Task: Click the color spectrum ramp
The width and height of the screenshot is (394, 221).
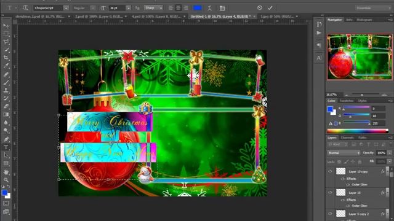Action: (358, 131)
